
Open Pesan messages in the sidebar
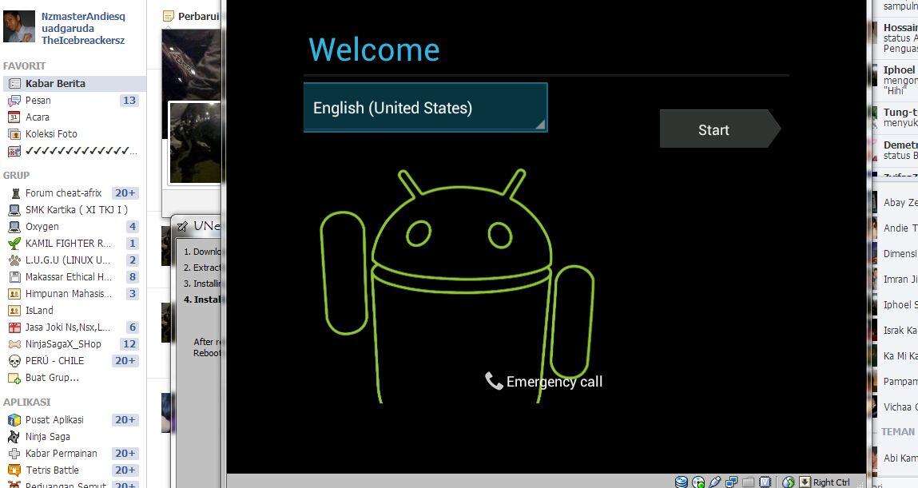coord(38,101)
